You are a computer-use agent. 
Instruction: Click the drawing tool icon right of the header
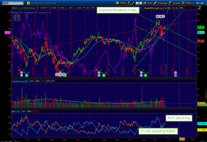click(199, 8)
